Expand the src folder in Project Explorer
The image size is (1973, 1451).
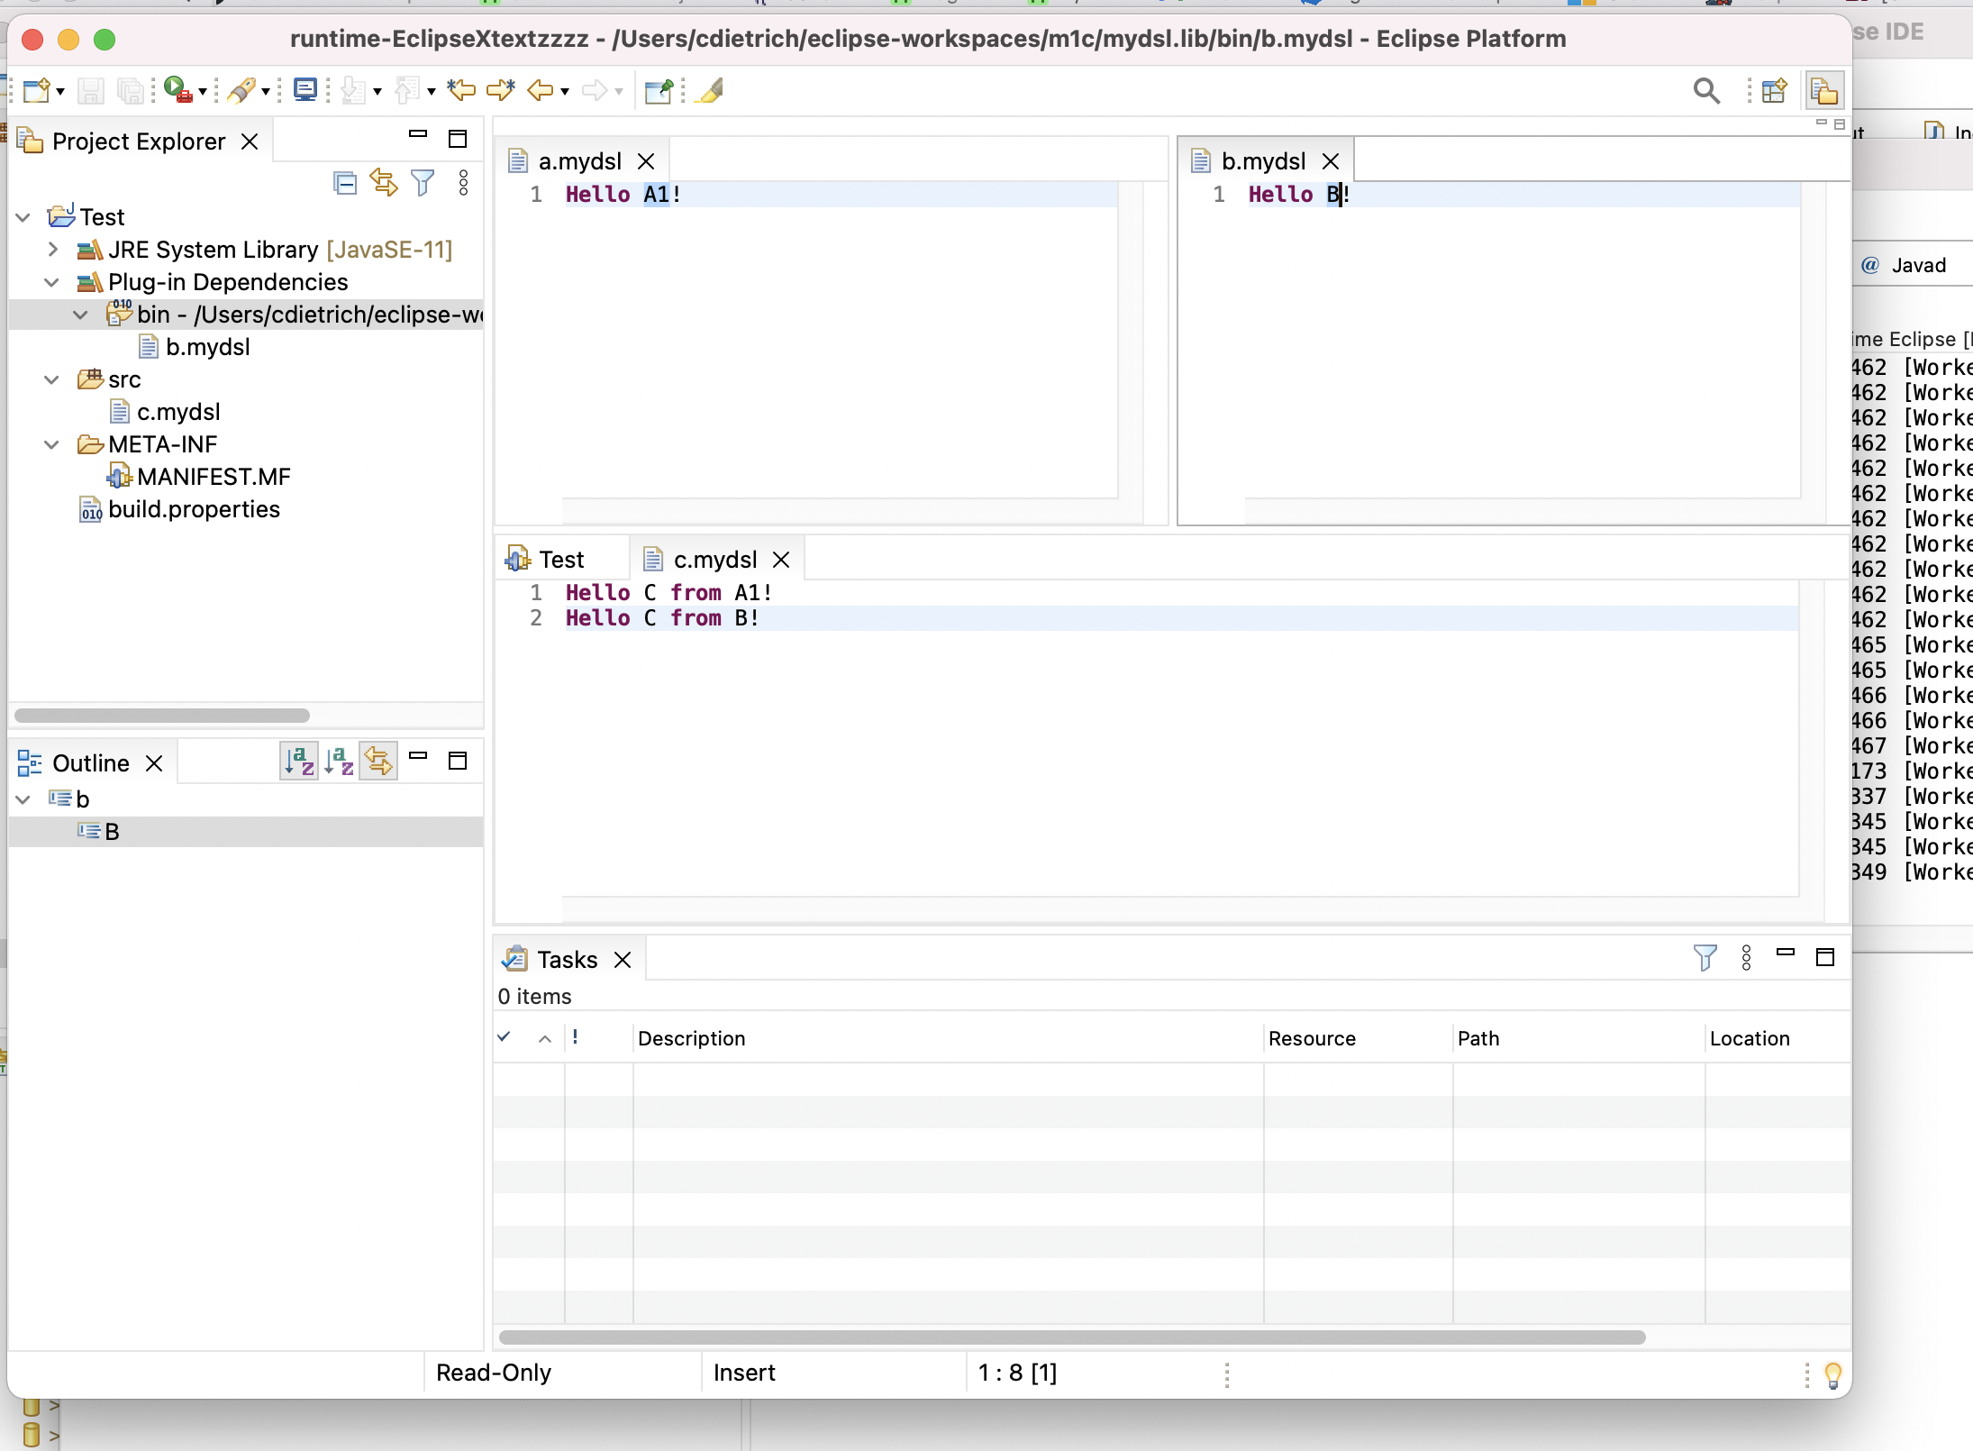(52, 379)
